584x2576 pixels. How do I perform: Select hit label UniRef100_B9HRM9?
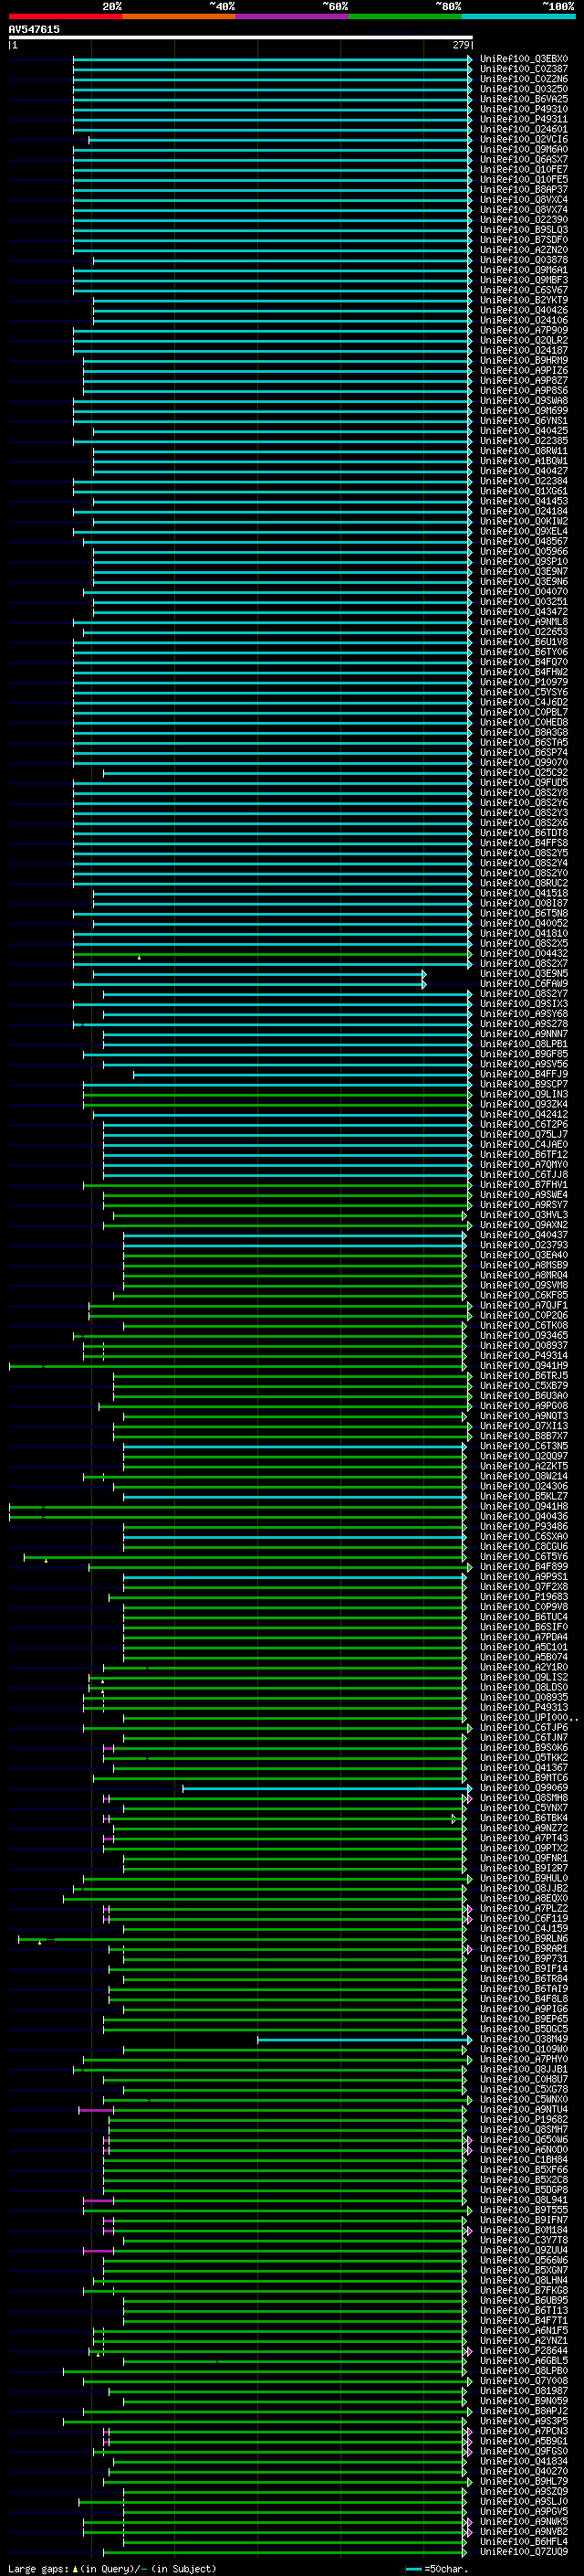click(x=523, y=360)
